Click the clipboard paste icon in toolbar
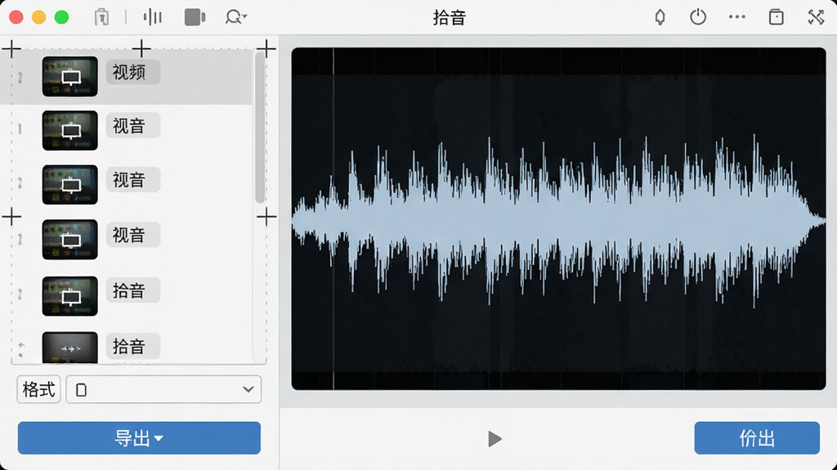 tap(101, 17)
